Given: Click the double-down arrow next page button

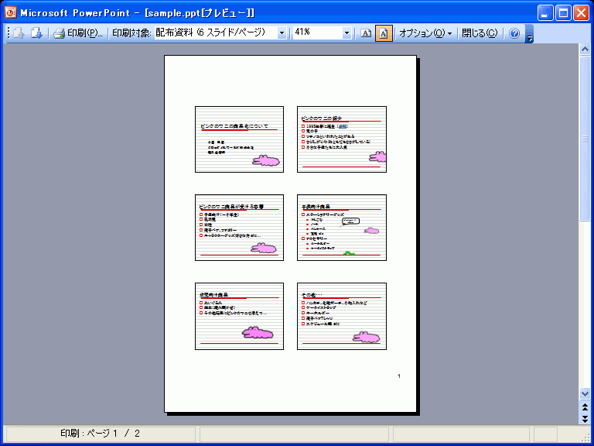Looking at the screenshot, I should (x=585, y=418).
